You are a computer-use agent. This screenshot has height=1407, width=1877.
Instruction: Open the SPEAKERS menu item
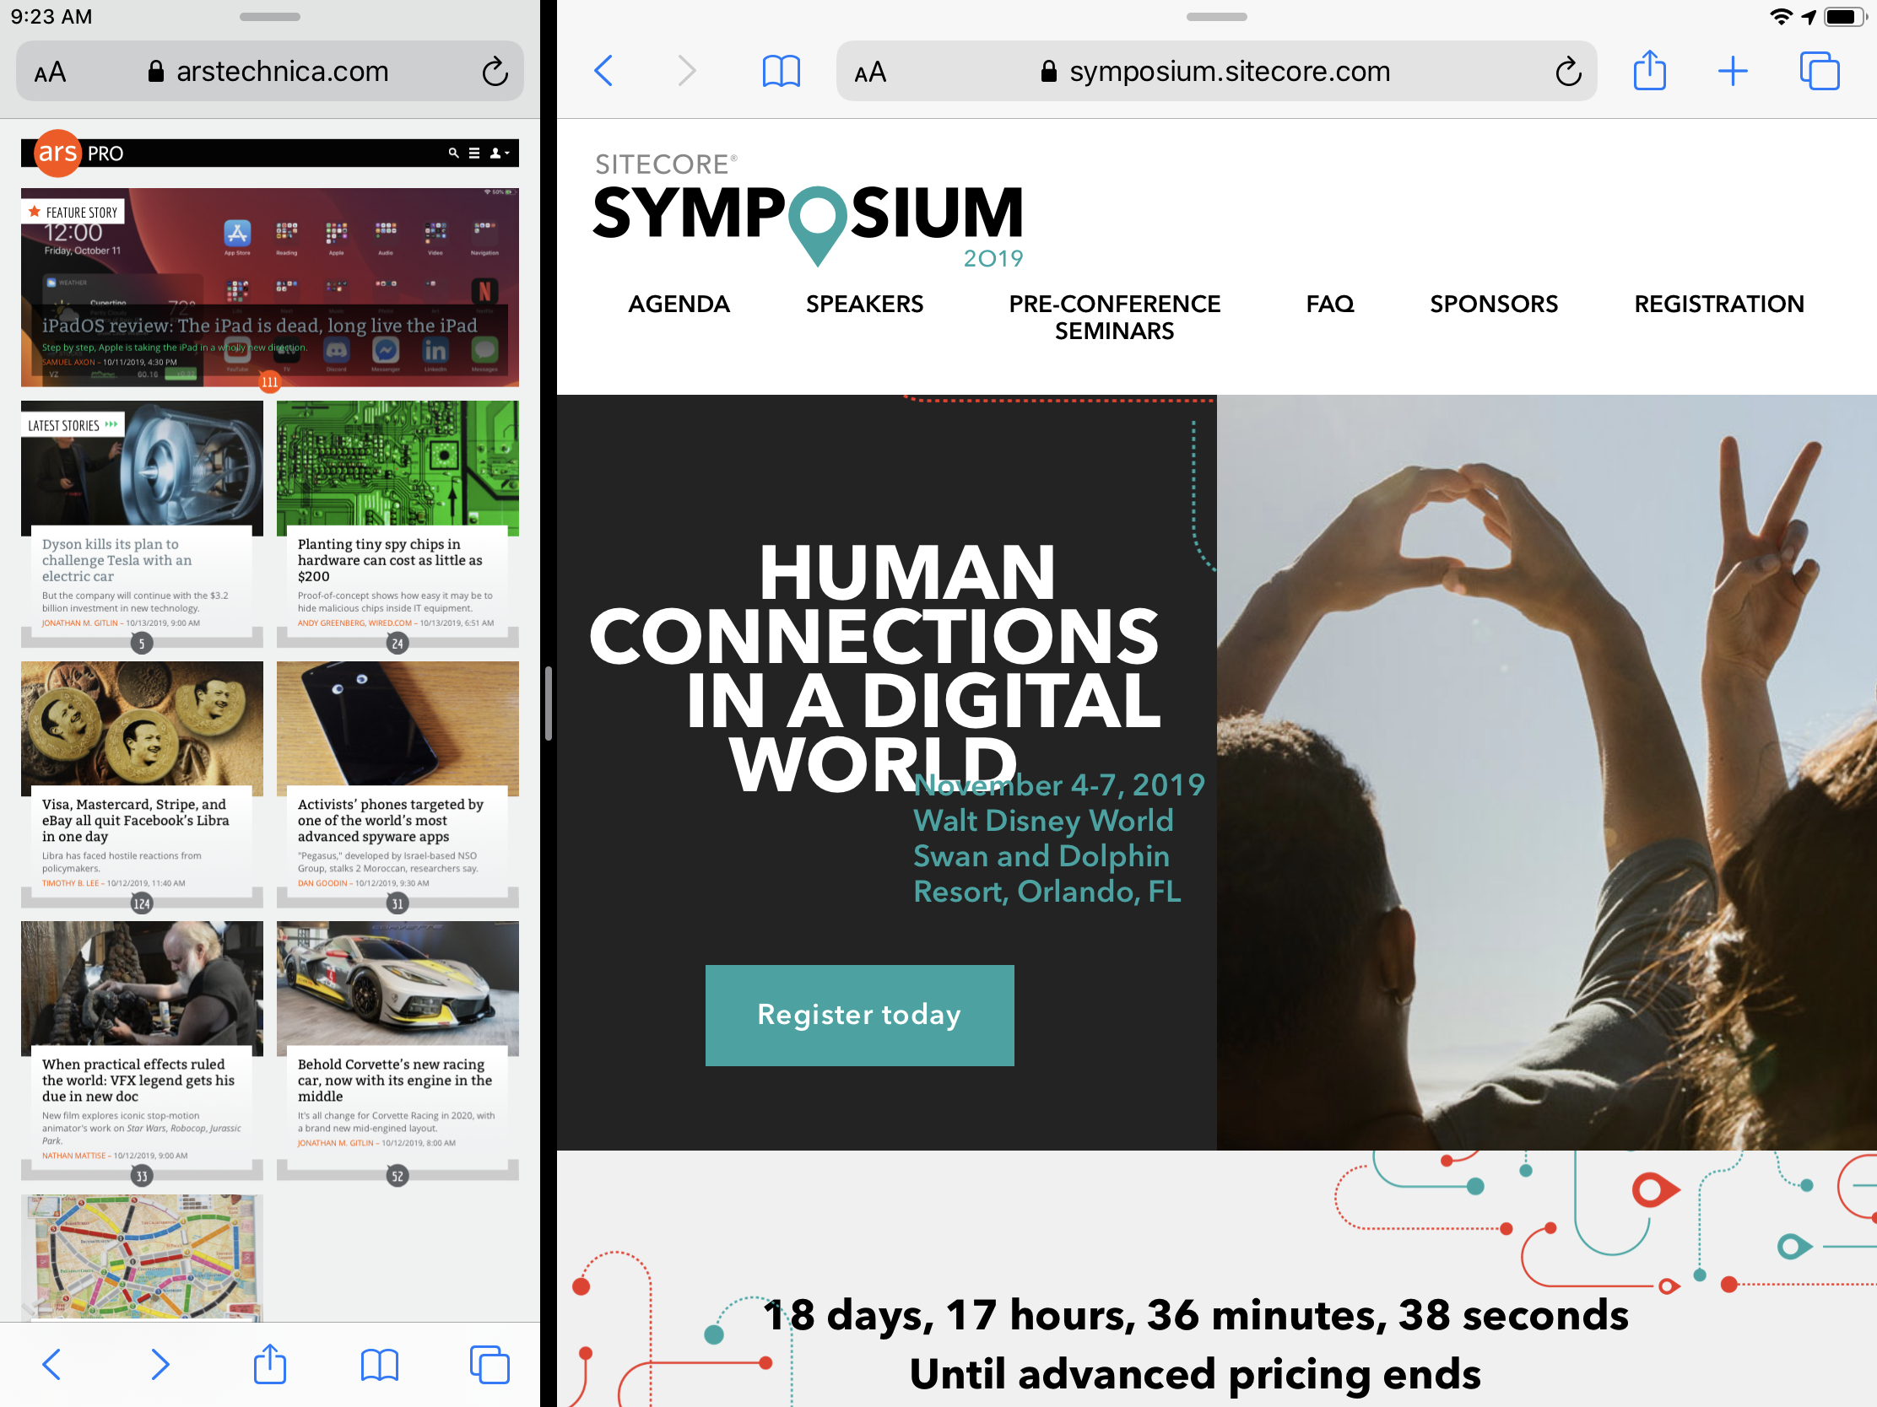(864, 304)
